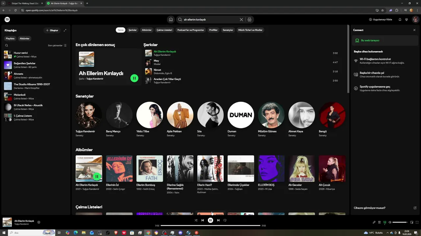Open Huzur verici playlist
Screen dimensions: 421x236
tap(36, 54)
